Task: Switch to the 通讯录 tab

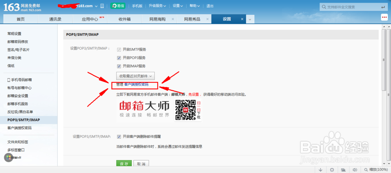Action: [x=55, y=19]
